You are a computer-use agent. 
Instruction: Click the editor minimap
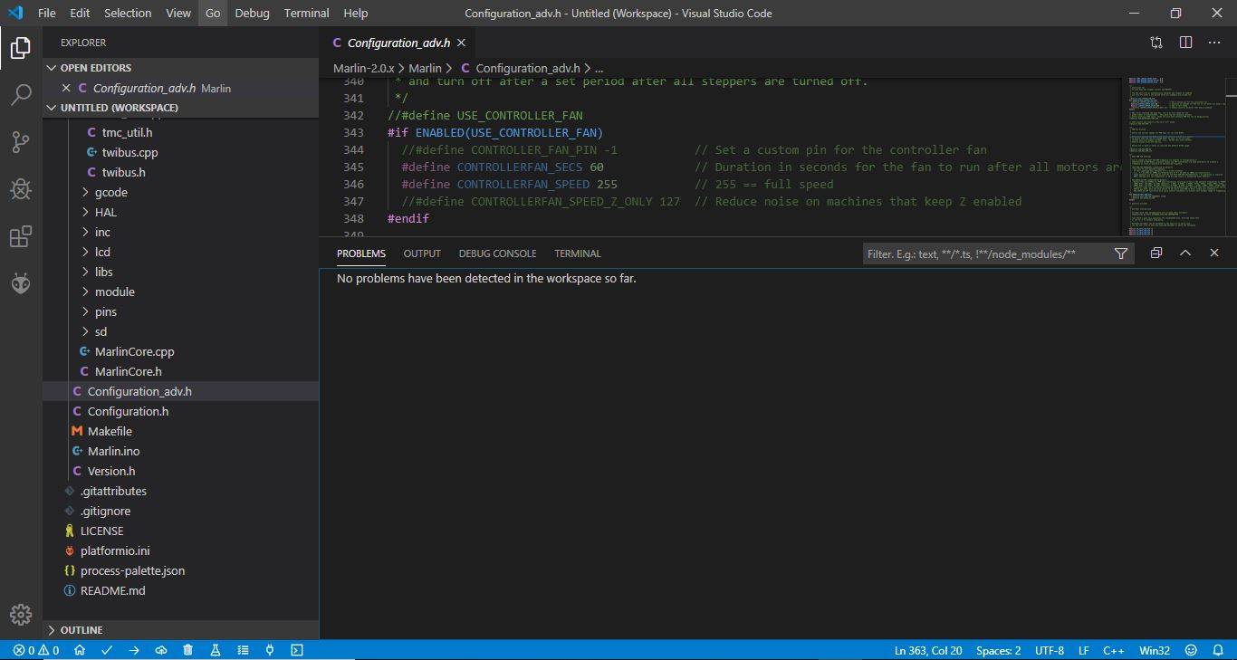pos(1175,157)
